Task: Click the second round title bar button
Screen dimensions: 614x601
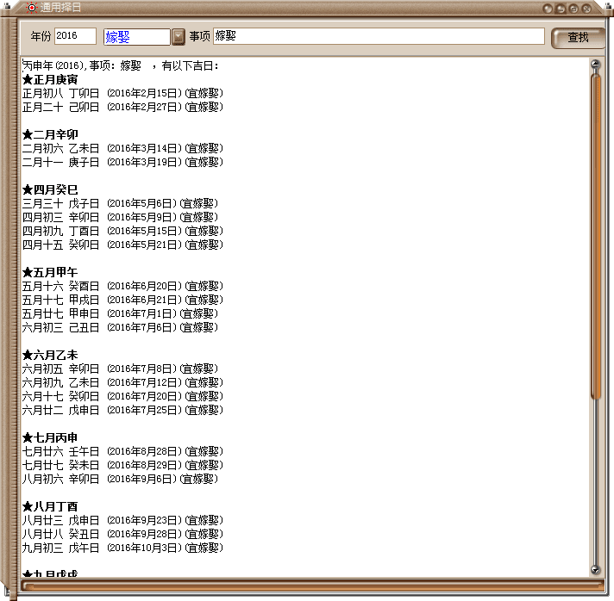Action: click(561, 9)
